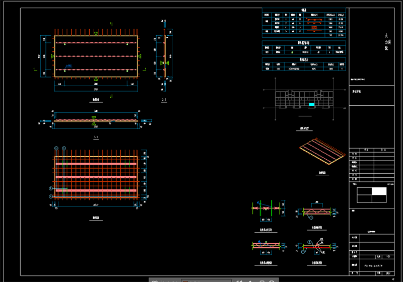Click the first orange rebar shape in the top table
Viewport: 403px width, 282px height.
point(314,19)
